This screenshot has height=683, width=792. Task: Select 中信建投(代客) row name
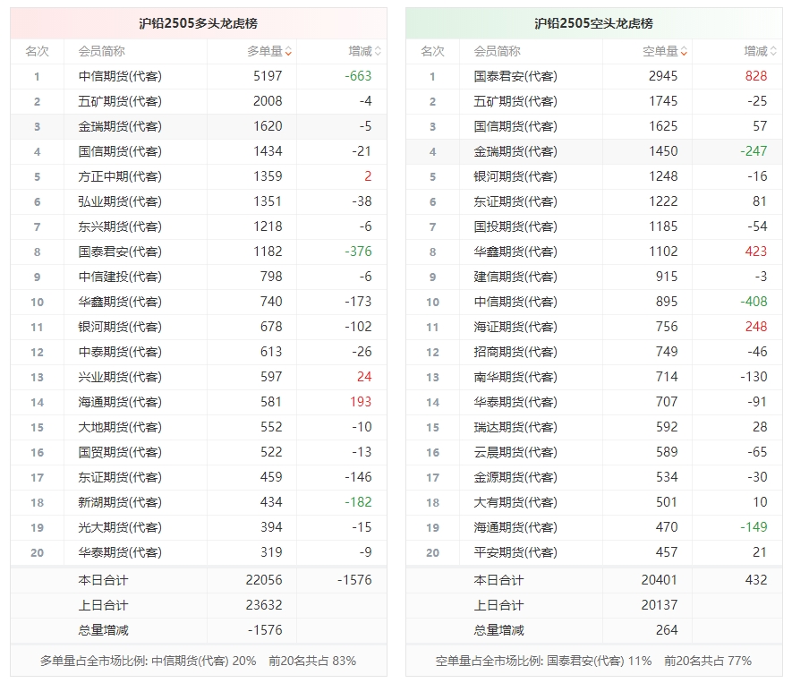tap(120, 277)
